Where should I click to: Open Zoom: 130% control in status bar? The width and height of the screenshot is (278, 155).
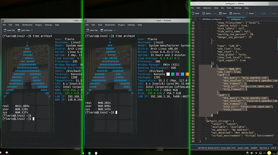point(243,148)
